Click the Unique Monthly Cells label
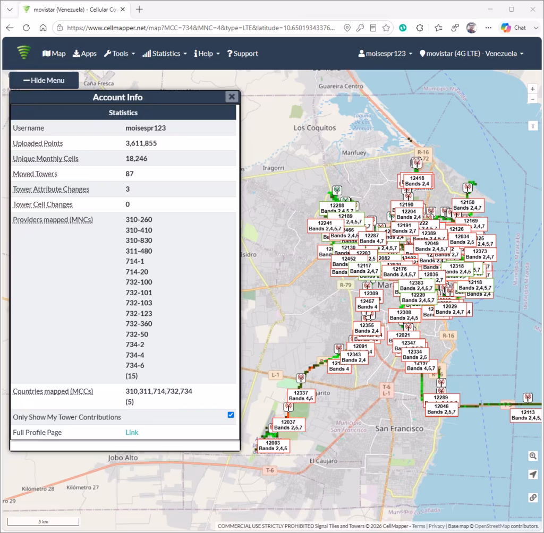 46,159
